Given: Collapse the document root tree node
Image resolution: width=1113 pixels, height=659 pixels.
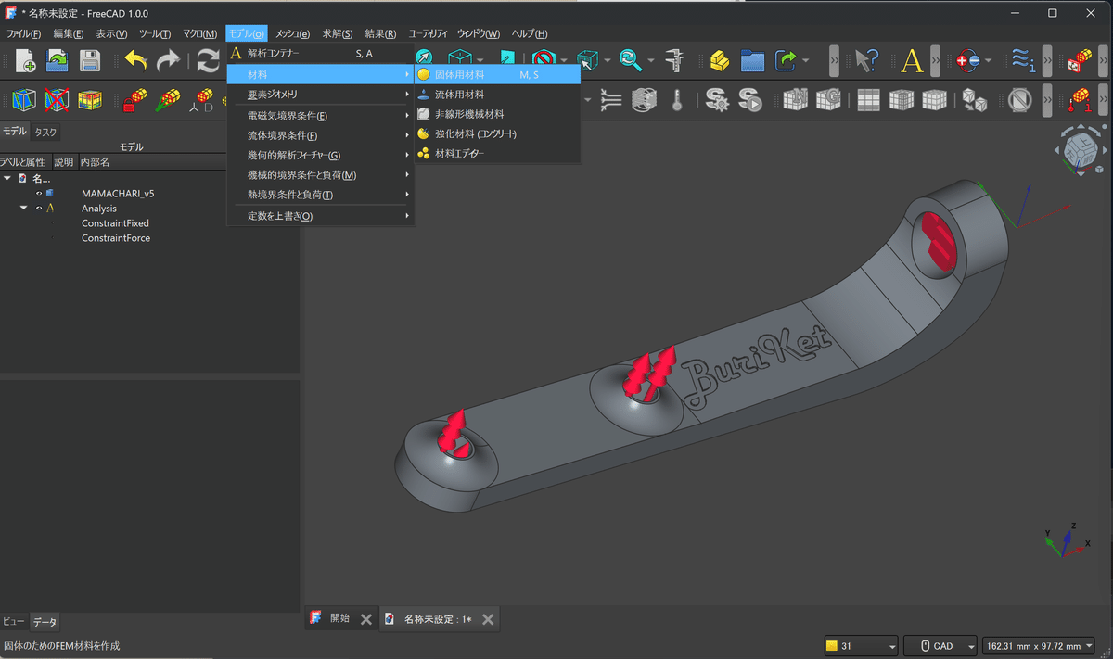Looking at the screenshot, I should coord(7,178).
